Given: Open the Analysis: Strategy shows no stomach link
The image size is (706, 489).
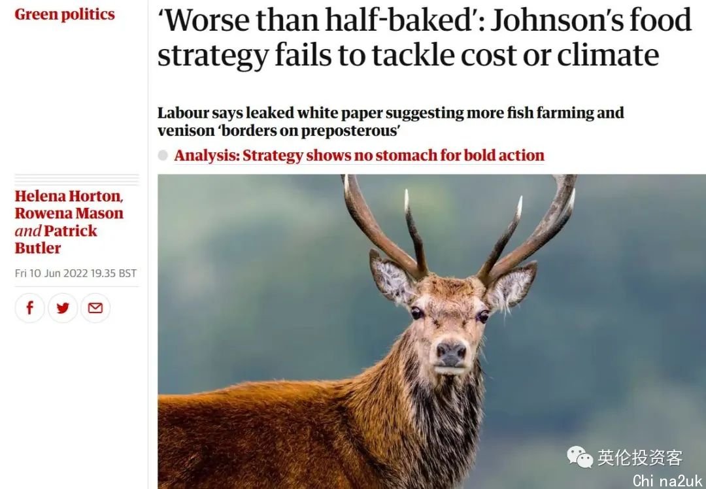Looking at the screenshot, I should point(360,156).
